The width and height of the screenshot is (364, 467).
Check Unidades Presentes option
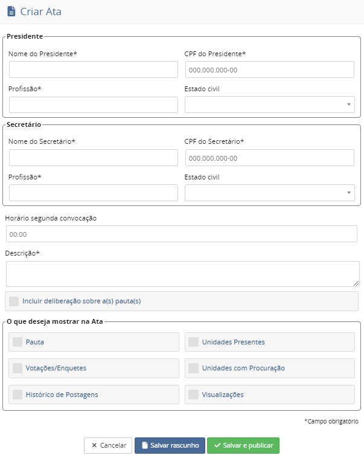[x=193, y=342]
